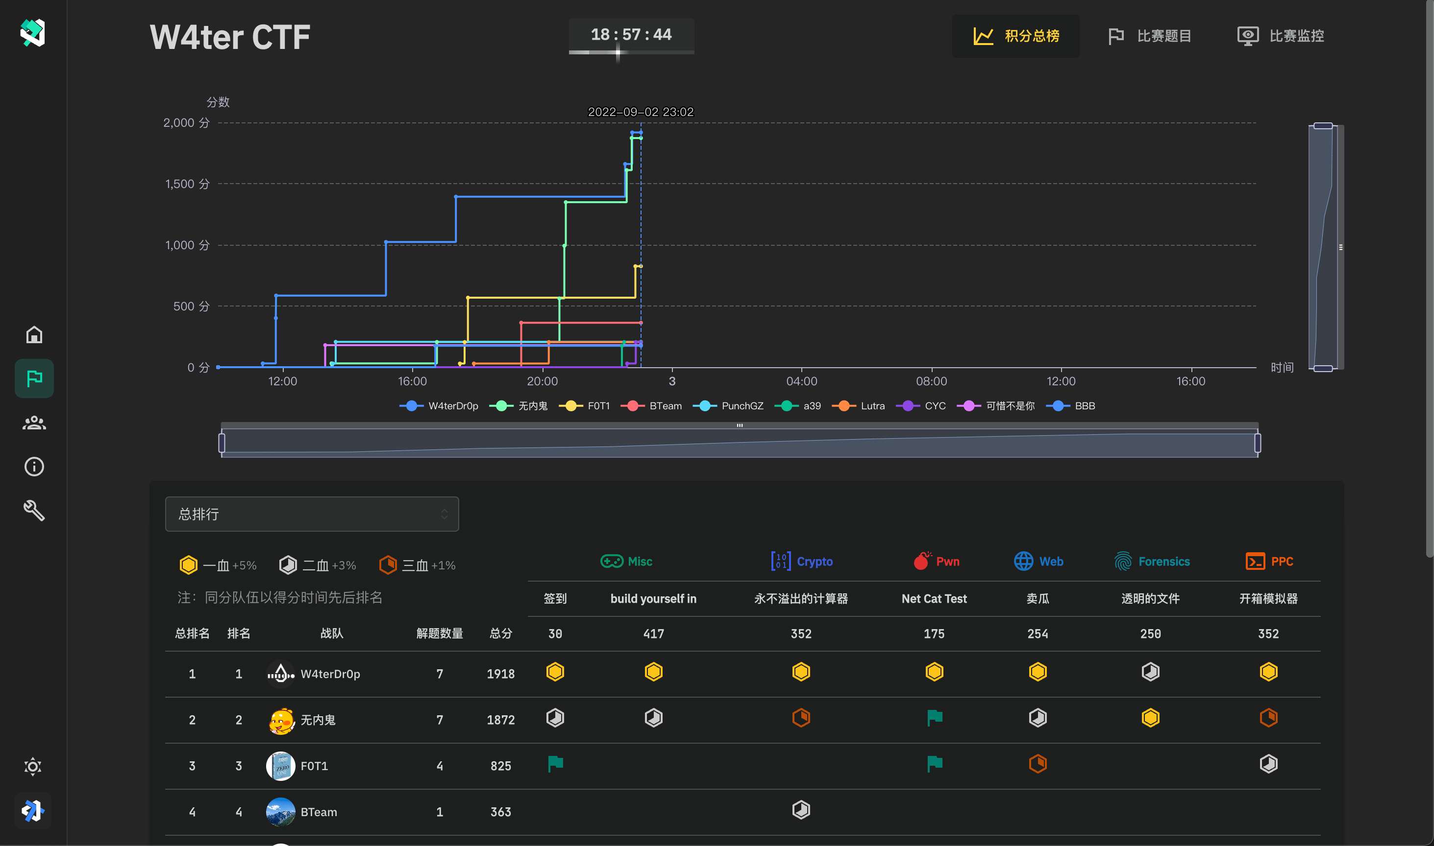Screen dimensions: 1434x846
Task: Click the W4terDr0p team name in table
Action: [330, 674]
